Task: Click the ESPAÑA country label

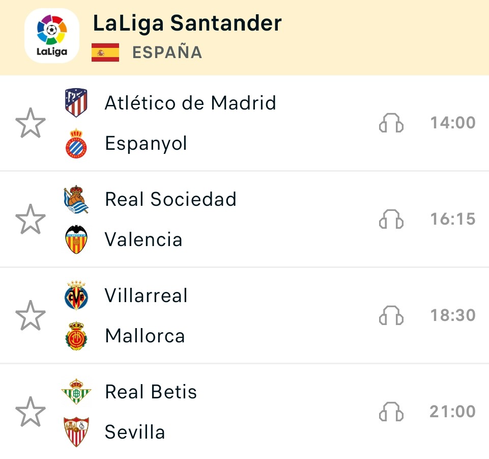Action: 167,52
